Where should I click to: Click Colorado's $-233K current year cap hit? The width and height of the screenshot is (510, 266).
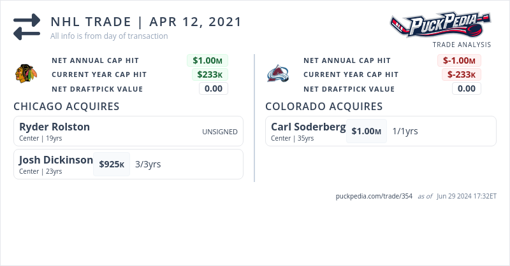tap(462, 74)
